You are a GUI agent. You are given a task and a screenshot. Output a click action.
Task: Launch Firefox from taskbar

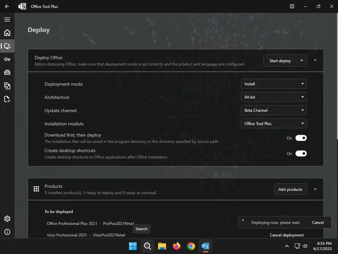[x=177, y=246]
